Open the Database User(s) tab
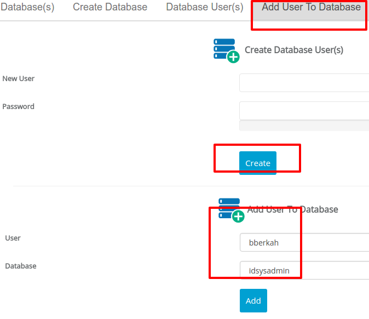369x319 pixels. click(205, 7)
